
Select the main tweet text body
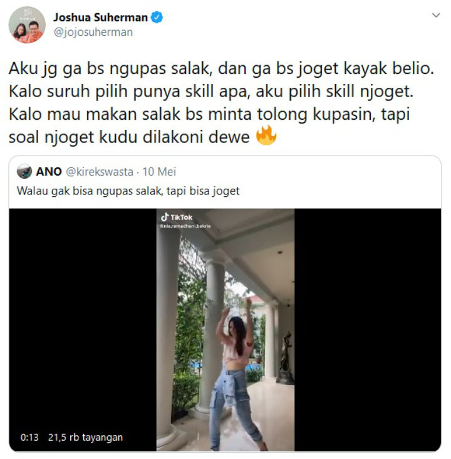coord(221,102)
